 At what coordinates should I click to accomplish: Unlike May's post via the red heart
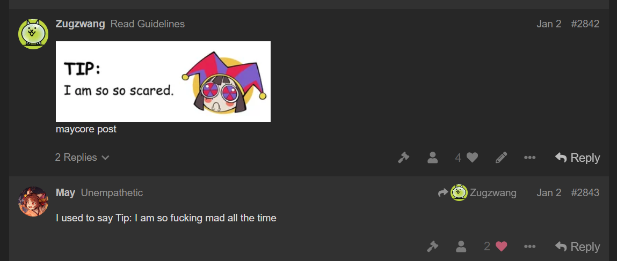point(501,247)
